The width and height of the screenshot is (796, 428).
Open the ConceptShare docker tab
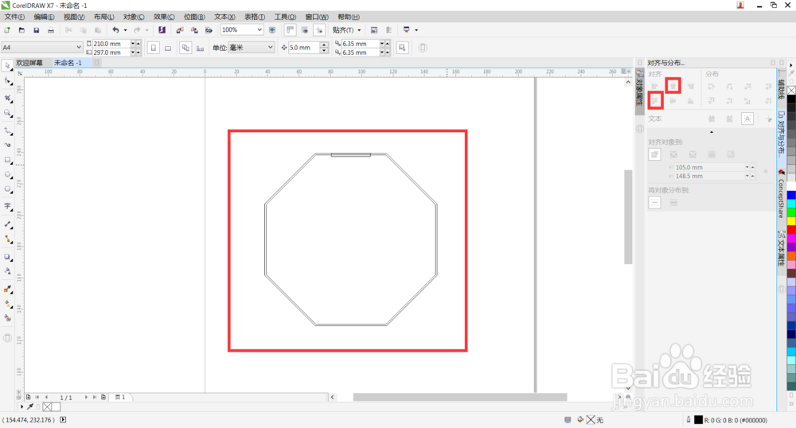pyautogui.click(x=782, y=195)
